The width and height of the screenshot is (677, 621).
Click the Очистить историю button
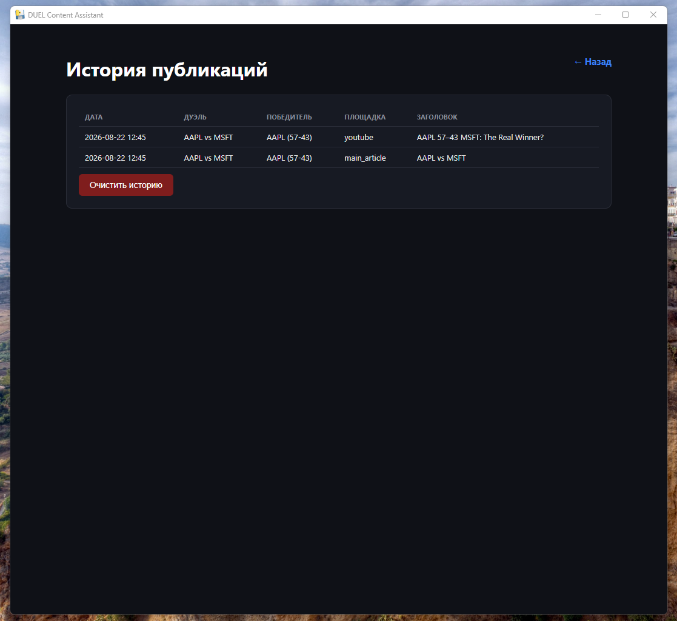(x=125, y=185)
